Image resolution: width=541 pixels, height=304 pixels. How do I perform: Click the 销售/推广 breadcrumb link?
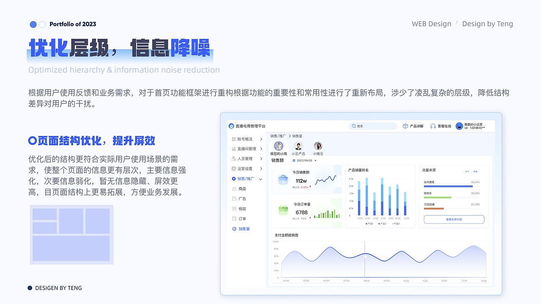tap(278, 136)
